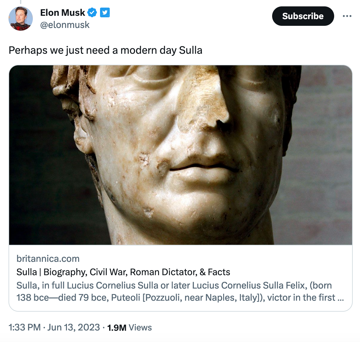Click the Subscribe button
The image size is (360, 342).
click(303, 16)
